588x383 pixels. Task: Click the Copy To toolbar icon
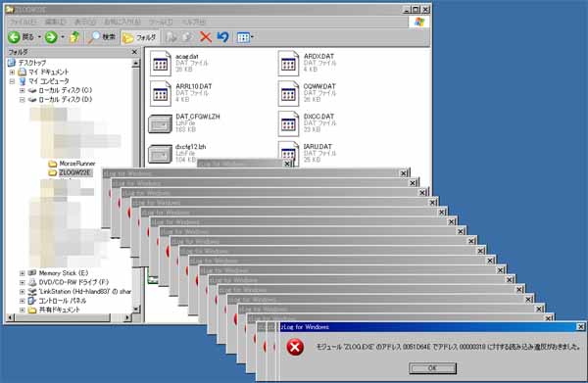pos(187,37)
